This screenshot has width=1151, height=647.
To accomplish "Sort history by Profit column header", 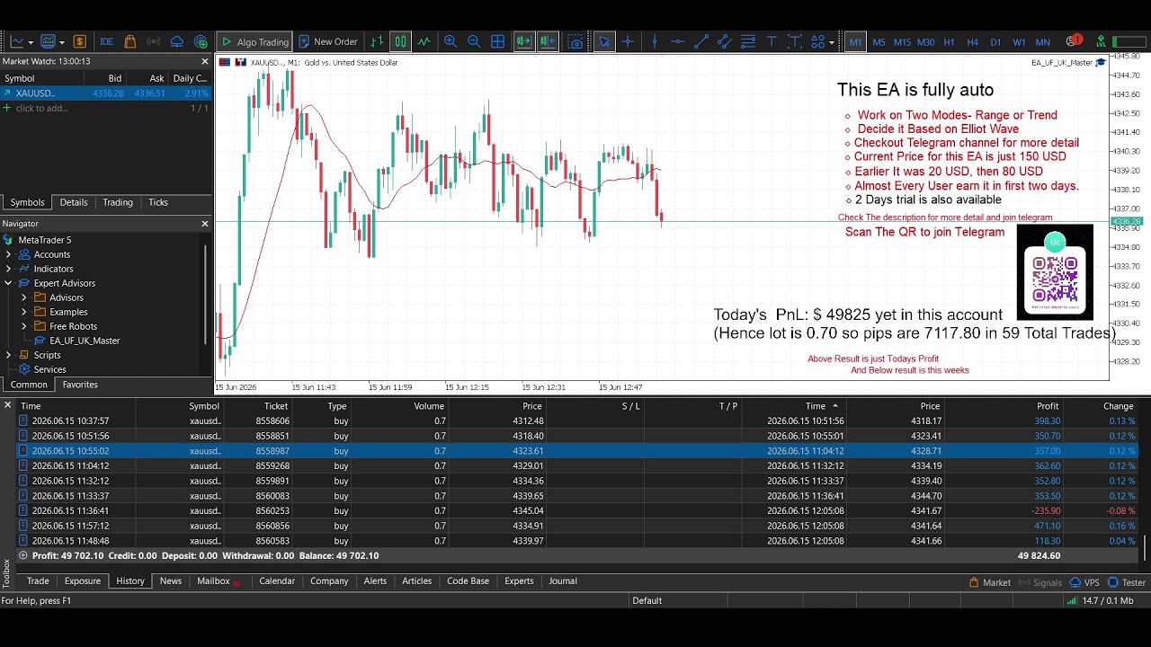I will [1048, 406].
